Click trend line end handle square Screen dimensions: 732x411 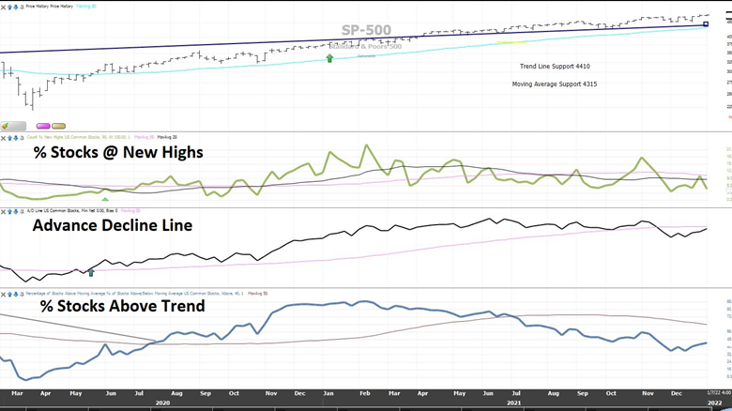point(706,24)
